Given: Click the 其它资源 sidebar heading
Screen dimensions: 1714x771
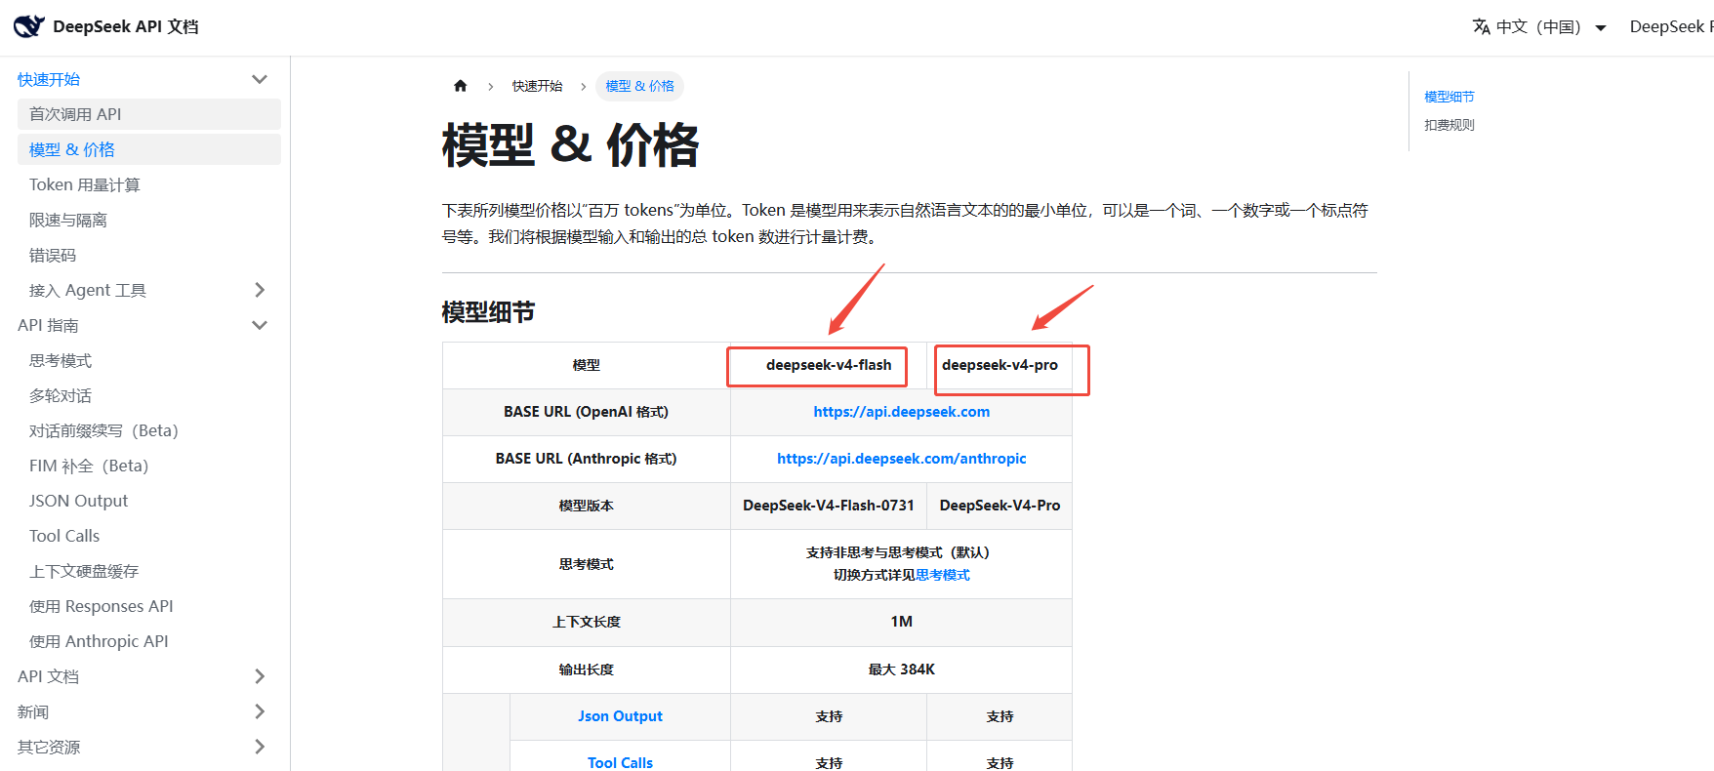Looking at the screenshot, I should pyautogui.click(x=49, y=747).
